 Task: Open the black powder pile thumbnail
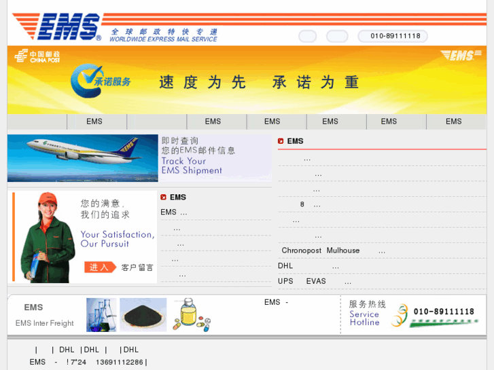(143, 315)
